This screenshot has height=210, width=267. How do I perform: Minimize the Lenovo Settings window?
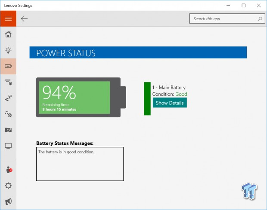228,6
